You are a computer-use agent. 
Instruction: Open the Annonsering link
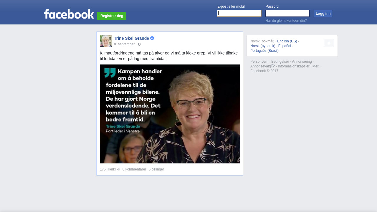[302, 62]
